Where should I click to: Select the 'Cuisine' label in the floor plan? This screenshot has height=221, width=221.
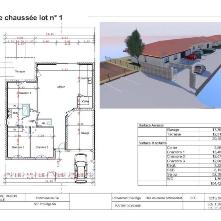(x=84, y=78)
